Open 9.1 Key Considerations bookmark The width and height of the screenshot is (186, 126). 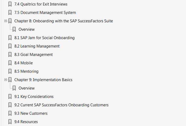[x=34, y=97]
